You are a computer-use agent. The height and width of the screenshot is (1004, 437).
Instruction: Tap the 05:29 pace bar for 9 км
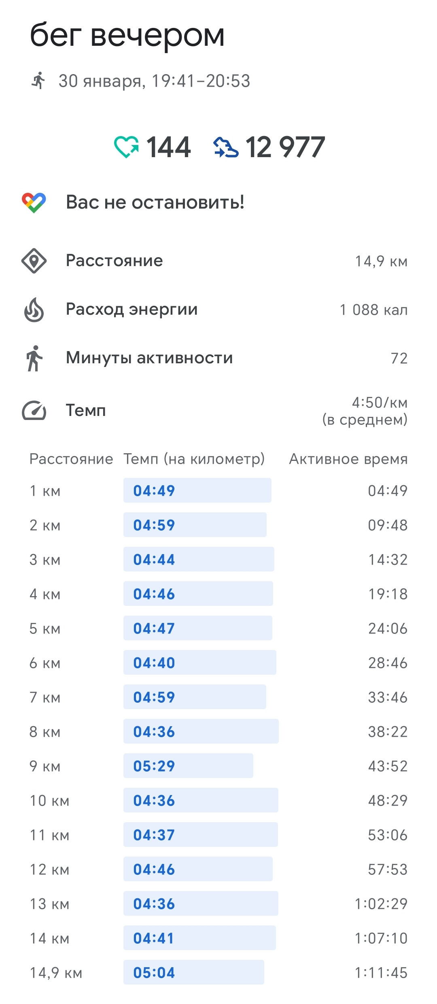coord(188,766)
